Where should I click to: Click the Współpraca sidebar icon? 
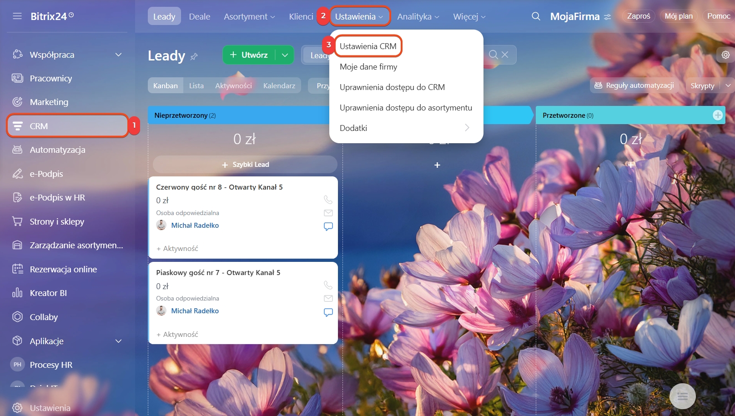point(17,55)
